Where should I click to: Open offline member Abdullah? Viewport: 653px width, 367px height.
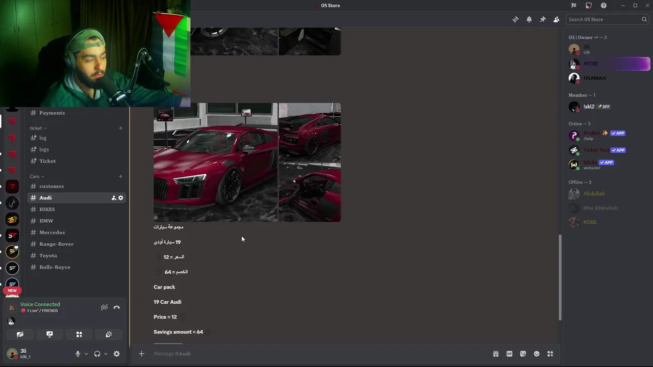(x=609, y=194)
